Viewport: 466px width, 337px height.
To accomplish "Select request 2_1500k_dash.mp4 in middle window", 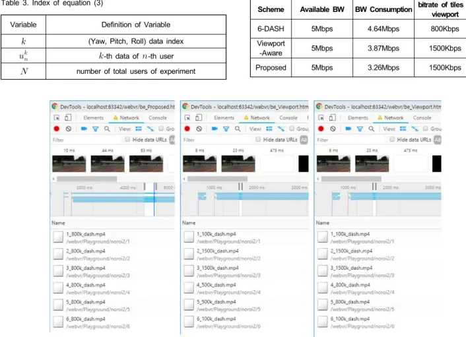I will coord(245,255).
